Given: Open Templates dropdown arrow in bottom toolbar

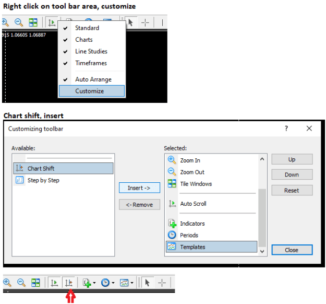Looking at the screenshot, I should point(132,283).
